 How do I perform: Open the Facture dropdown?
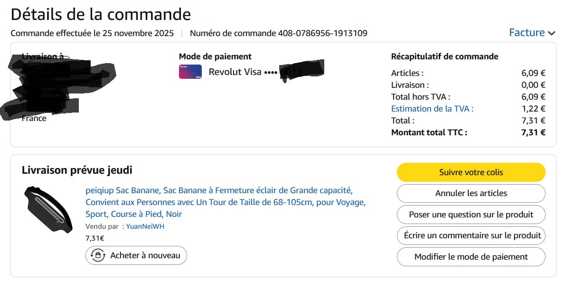527,33
